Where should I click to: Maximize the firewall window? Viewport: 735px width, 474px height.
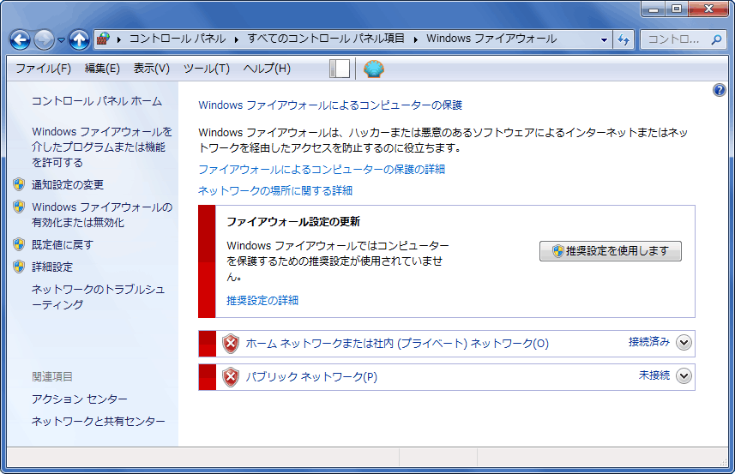coord(677,9)
